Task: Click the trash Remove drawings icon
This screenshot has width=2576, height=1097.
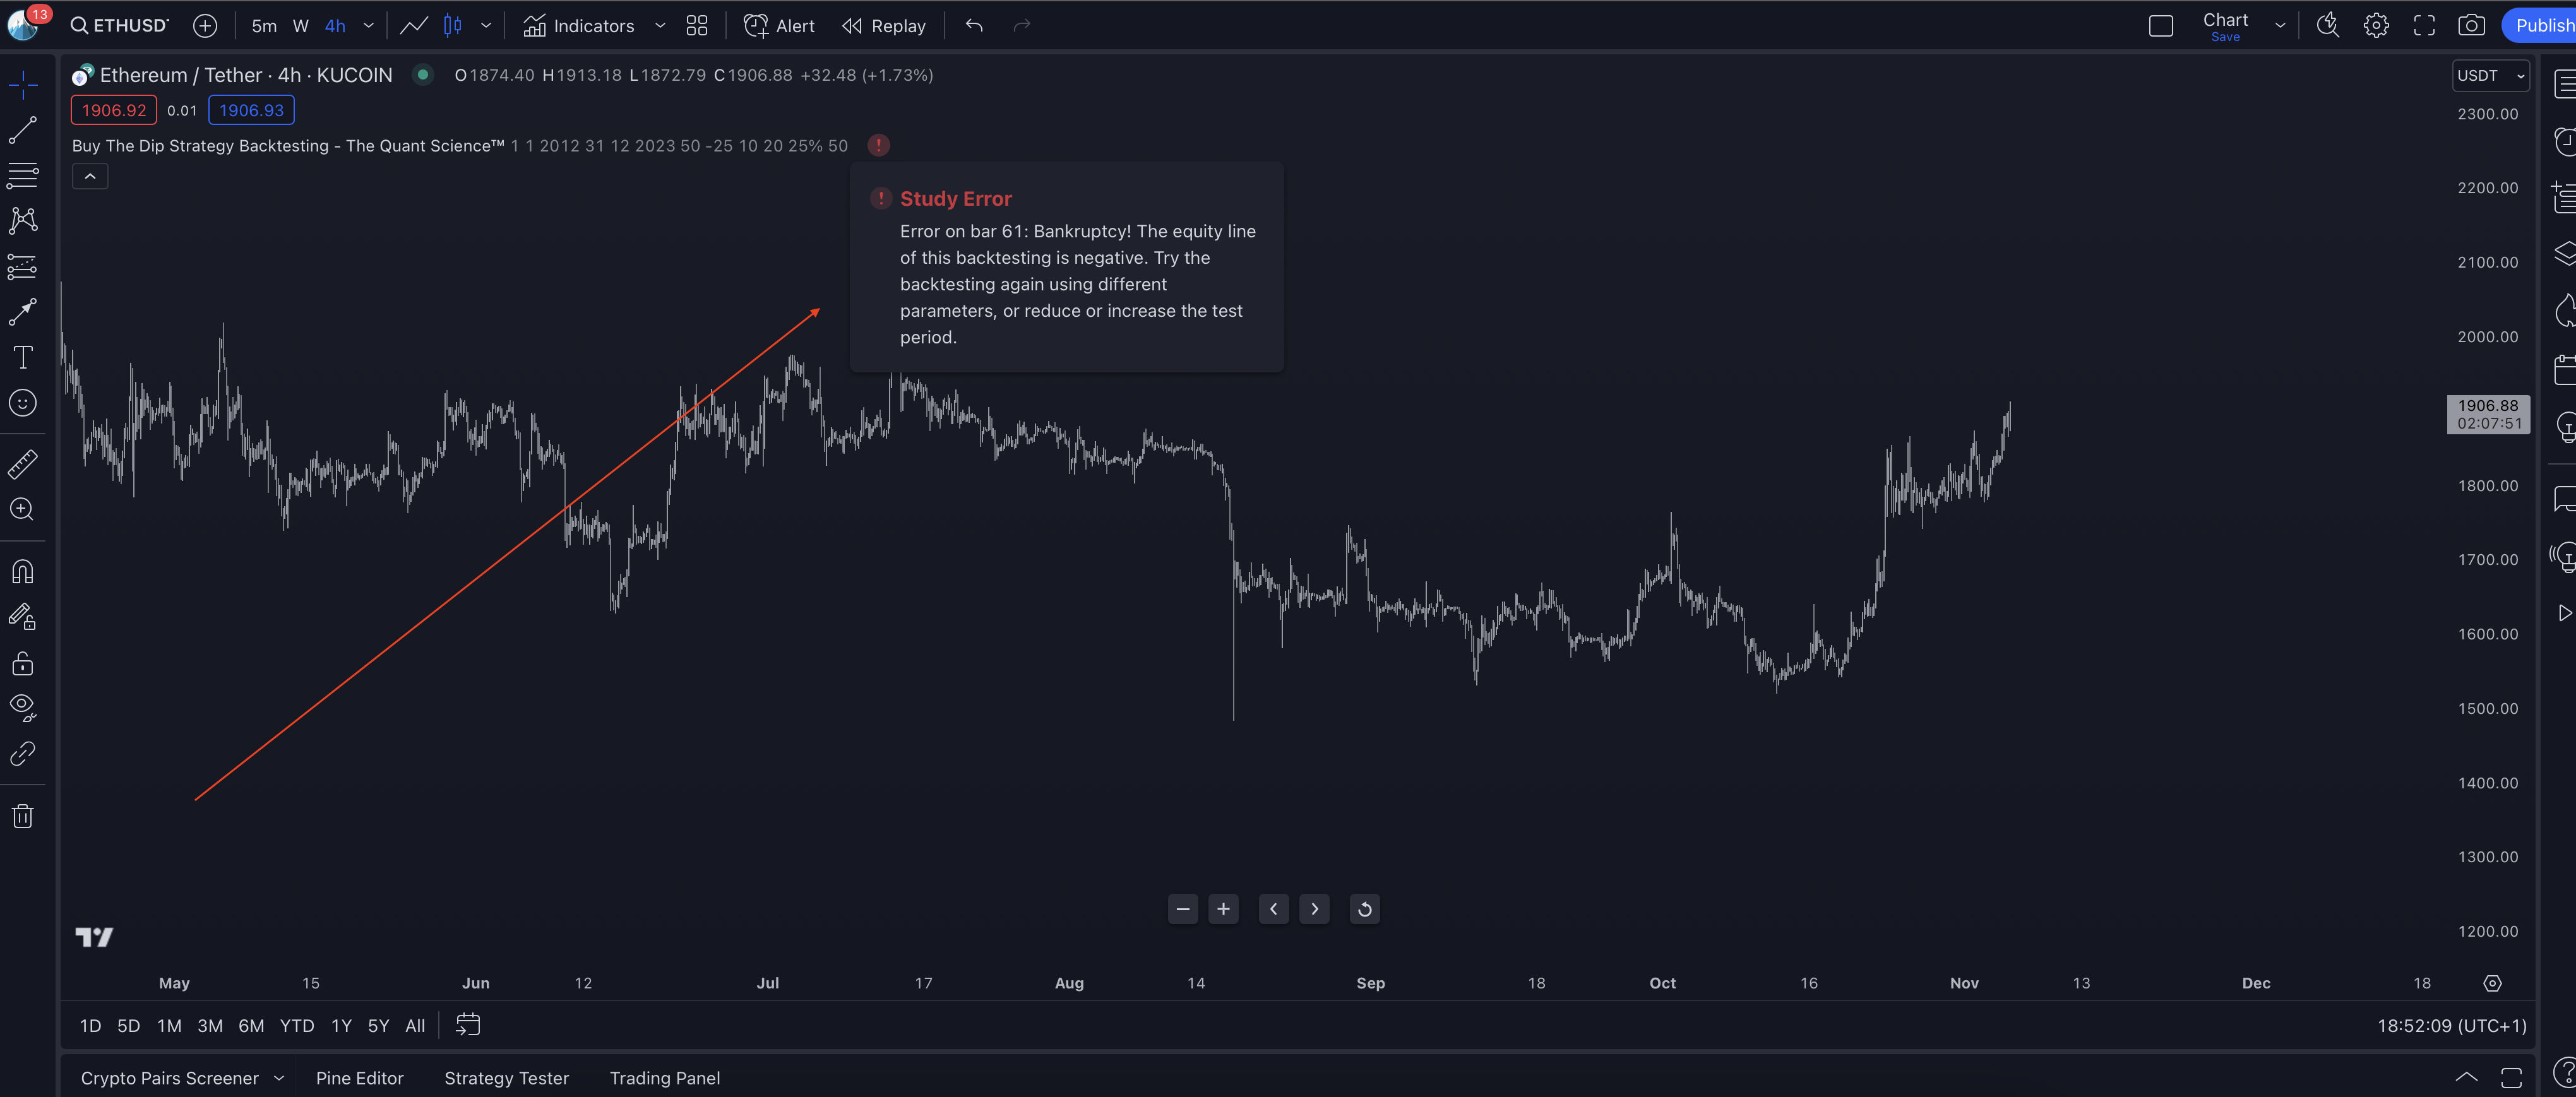Action: click(x=22, y=817)
